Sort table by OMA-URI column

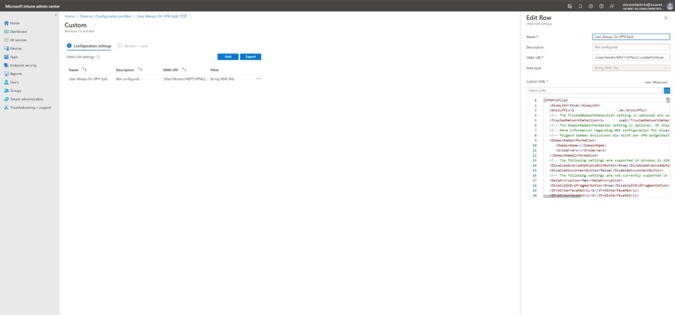pyautogui.click(x=175, y=69)
